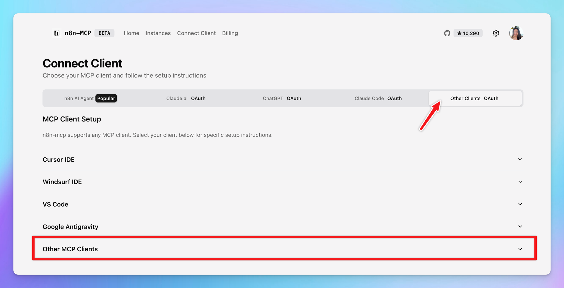564x288 pixels.
Task: Open the Connect Client nav link
Action: pos(196,33)
